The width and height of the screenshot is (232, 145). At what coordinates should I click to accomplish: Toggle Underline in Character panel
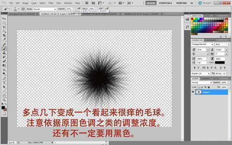pyautogui.click(x=221, y=68)
